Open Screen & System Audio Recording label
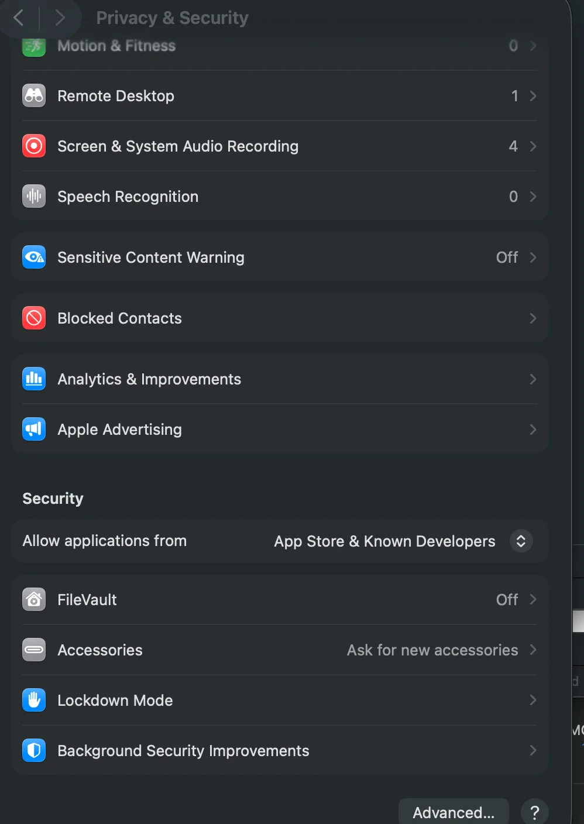Image resolution: width=584 pixels, height=824 pixels. [178, 146]
